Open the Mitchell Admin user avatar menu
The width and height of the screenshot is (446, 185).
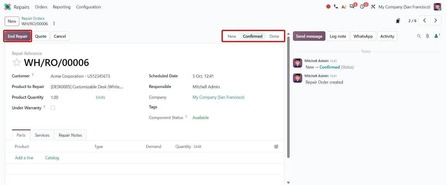click(x=437, y=7)
